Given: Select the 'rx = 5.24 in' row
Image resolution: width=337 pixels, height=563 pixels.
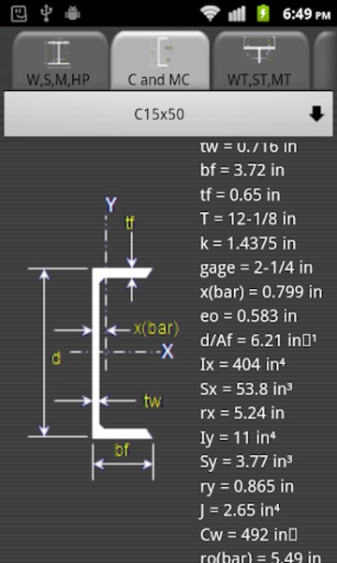Looking at the screenshot, I should tap(242, 413).
